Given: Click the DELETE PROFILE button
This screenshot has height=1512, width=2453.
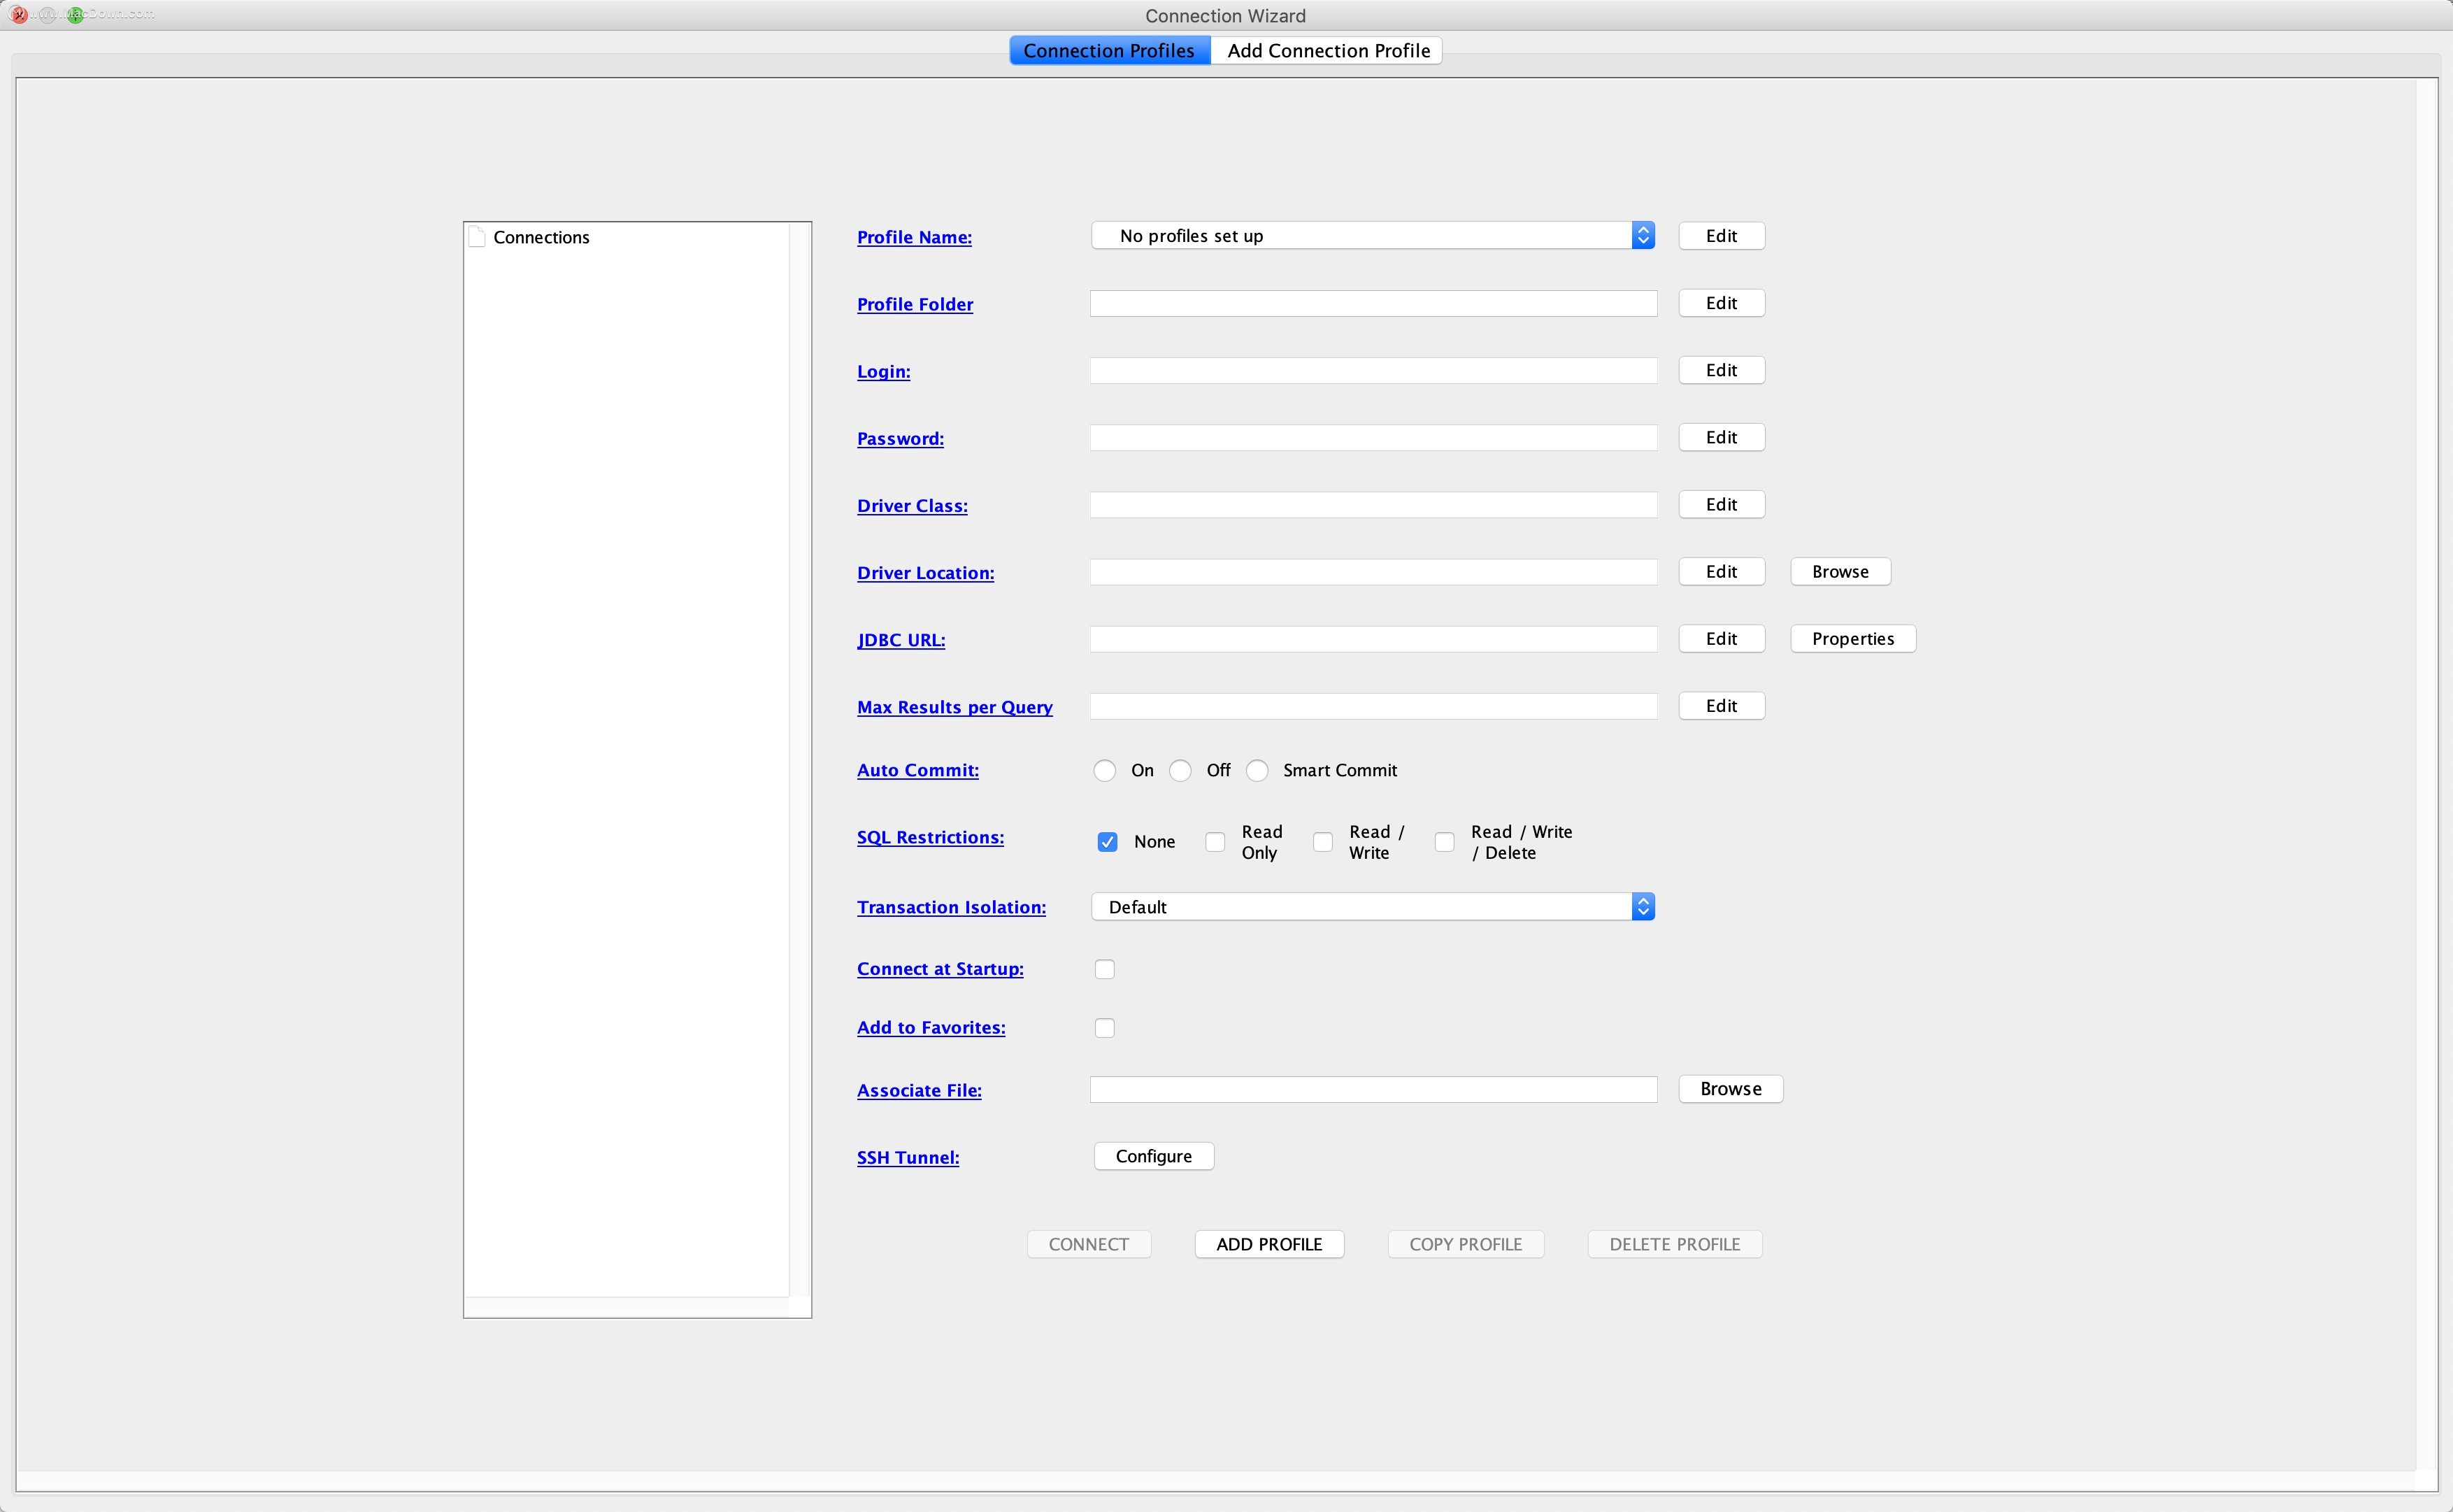Looking at the screenshot, I should (1674, 1244).
